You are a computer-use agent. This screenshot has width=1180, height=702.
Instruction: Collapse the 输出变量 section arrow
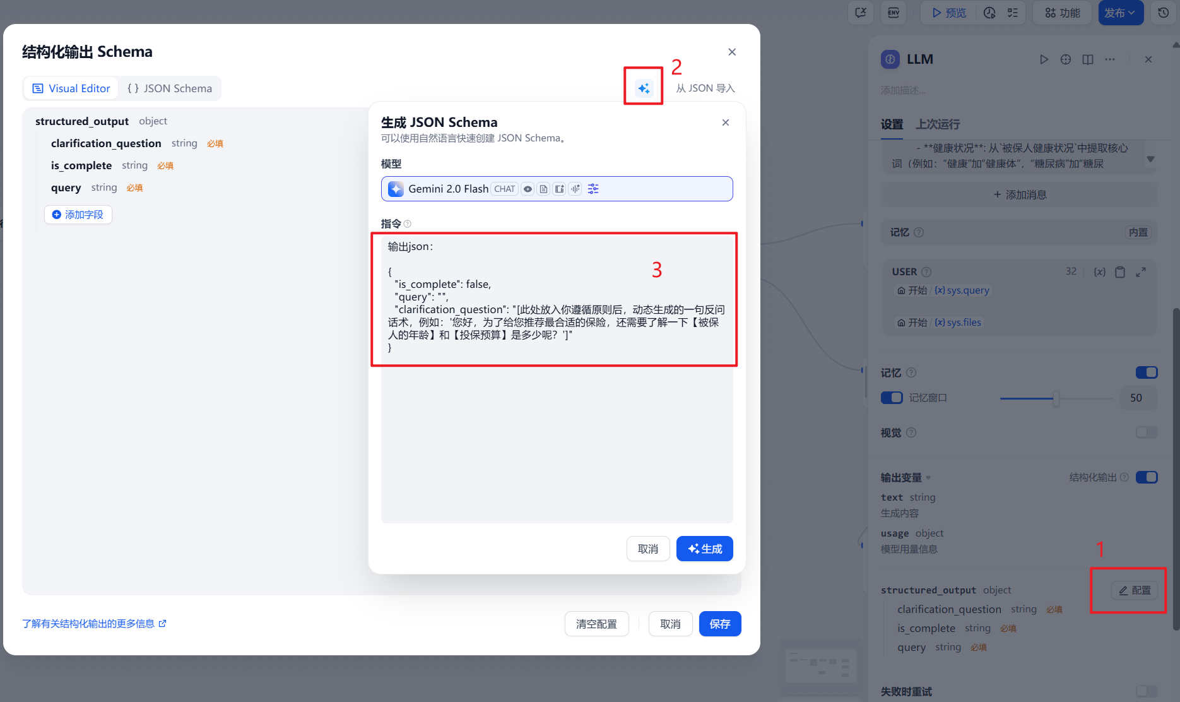(928, 478)
